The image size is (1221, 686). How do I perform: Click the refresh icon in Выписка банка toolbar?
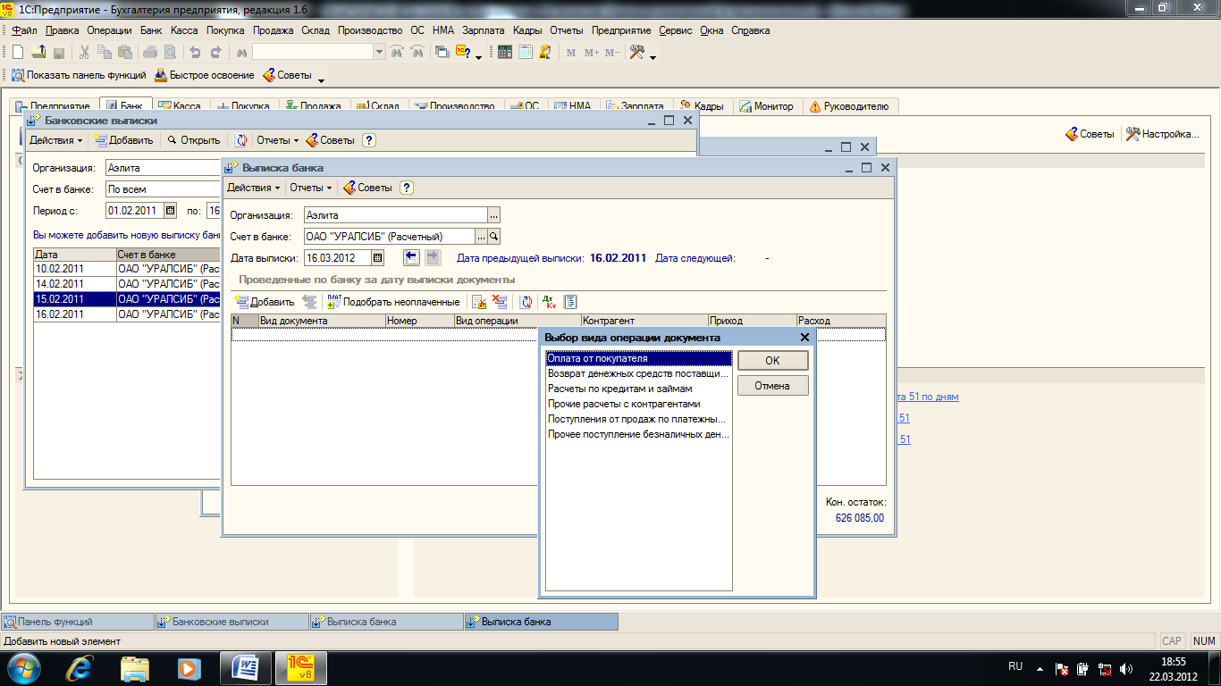pos(526,302)
